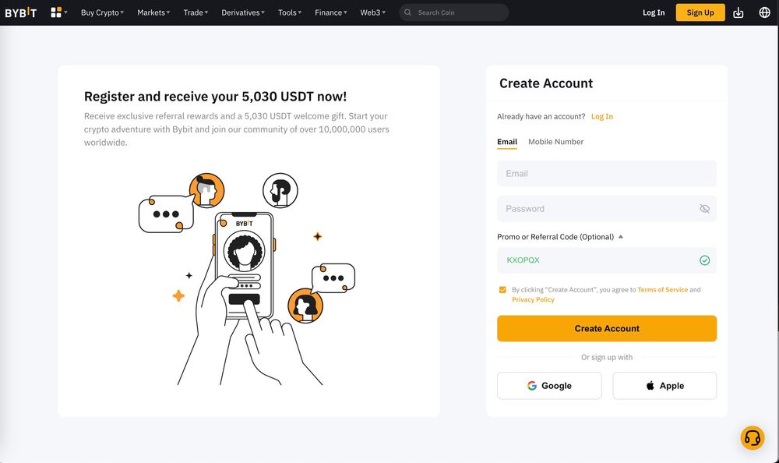The image size is (779, 463).
Task: Click the Apple logo to sign up
Action: click(650, 385)
